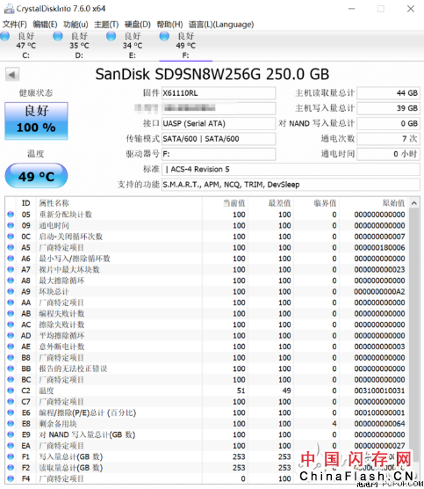Image resolution: width=424 pixels, height=489 pixels.
Task: Click status dot for attribute 09 row
Action: click(11, 225)
